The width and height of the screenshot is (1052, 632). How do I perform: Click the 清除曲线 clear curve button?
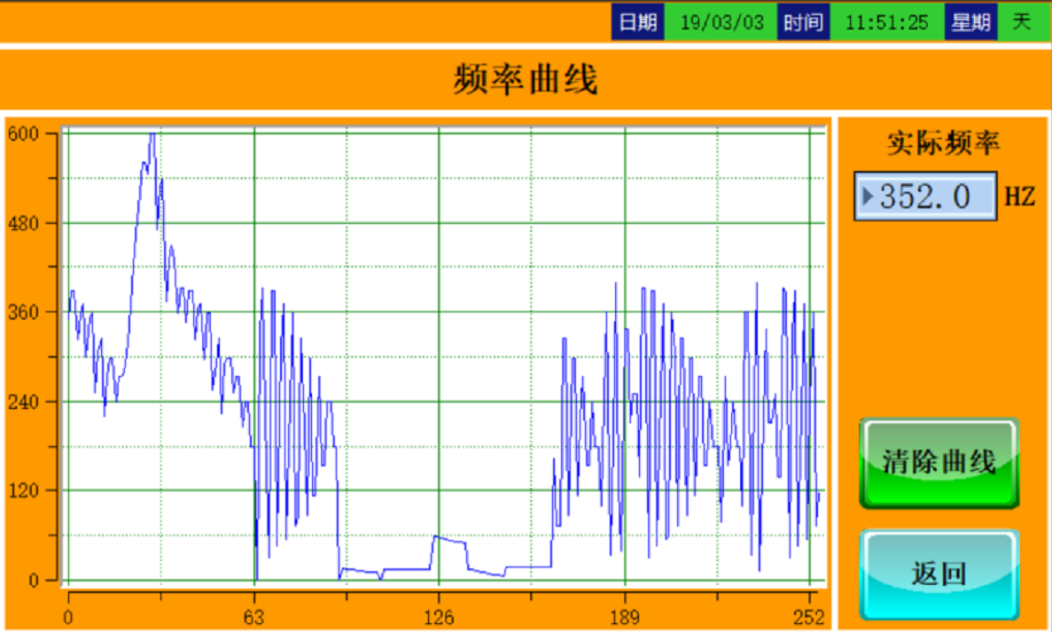coord(939,462)
